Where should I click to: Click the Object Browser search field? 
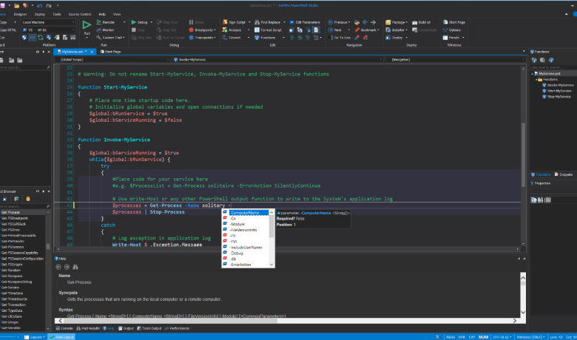[24, 206]
